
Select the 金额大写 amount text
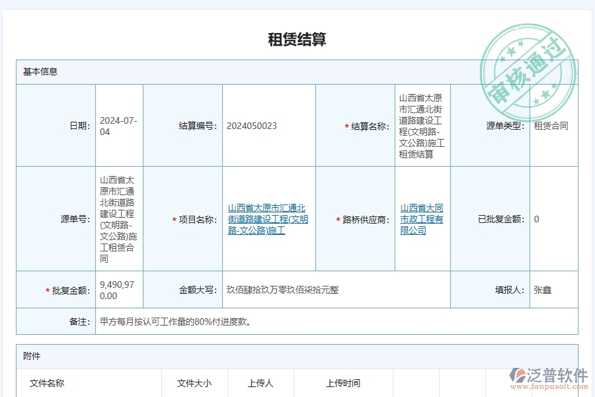coord(284,289)
